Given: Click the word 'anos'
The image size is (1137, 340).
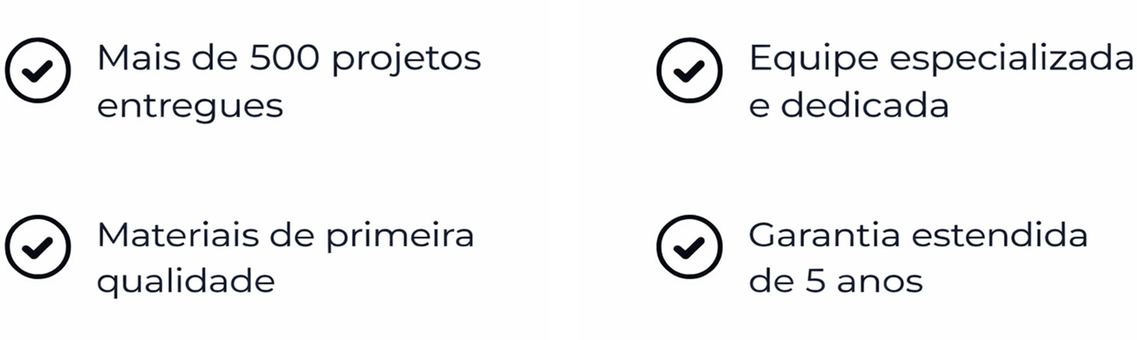Looking at the screenshot, I should tap(879, 283).
